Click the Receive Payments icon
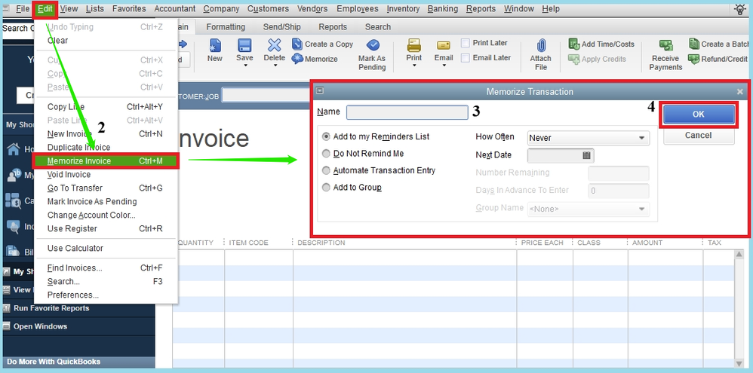The image size is (753, 373). click(666, 45)
